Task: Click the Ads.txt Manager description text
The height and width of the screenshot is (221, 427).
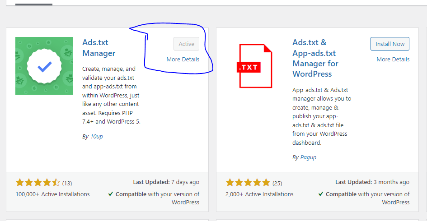Action: tap(111, 95)
